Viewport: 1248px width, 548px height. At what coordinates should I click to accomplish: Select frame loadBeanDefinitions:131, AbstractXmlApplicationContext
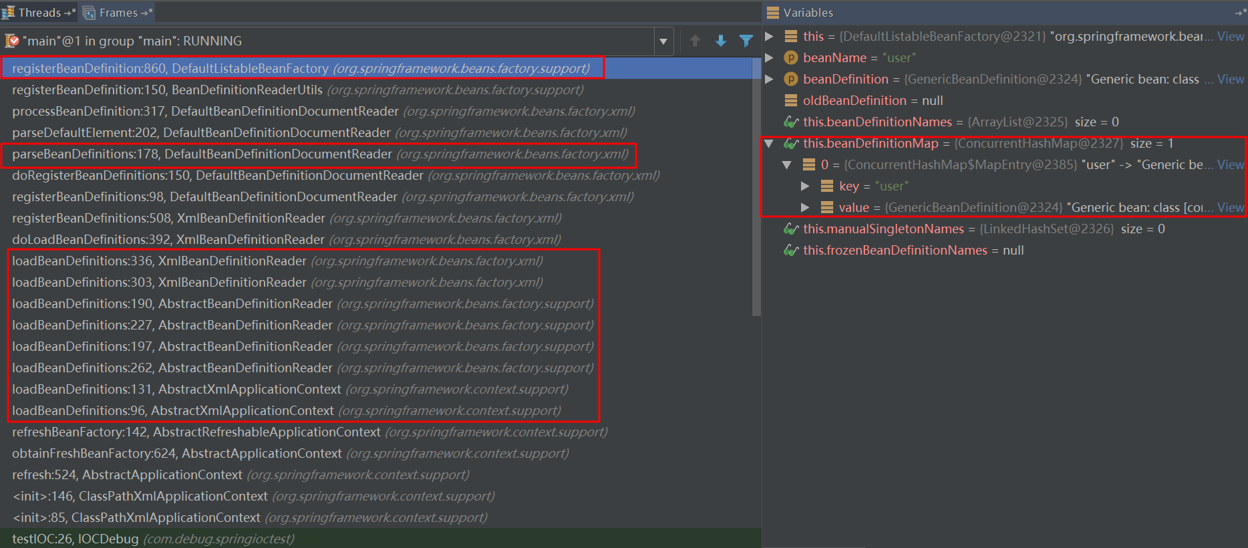tap(377, 389)
